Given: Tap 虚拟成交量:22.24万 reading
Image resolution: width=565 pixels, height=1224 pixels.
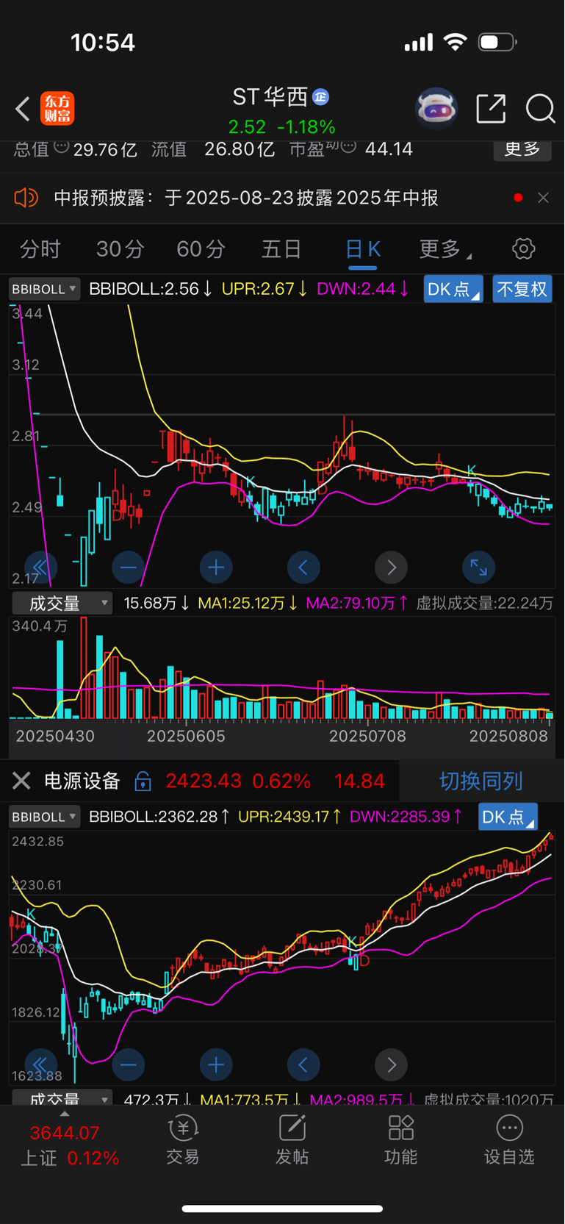Looking at the screenshot, I should (x=485, y=604).
